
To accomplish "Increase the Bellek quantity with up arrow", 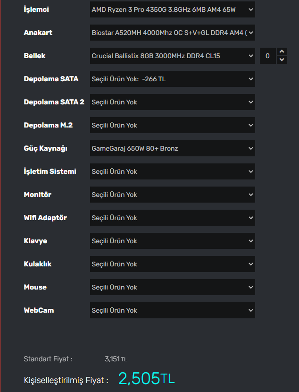I will click(282, 51).
